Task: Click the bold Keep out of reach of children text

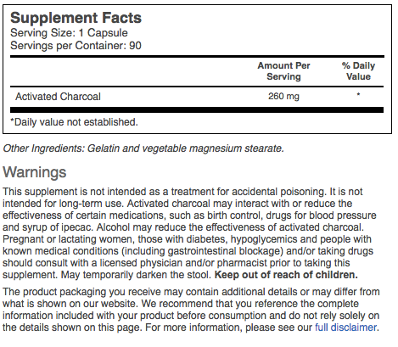Action: click(286, 275)
